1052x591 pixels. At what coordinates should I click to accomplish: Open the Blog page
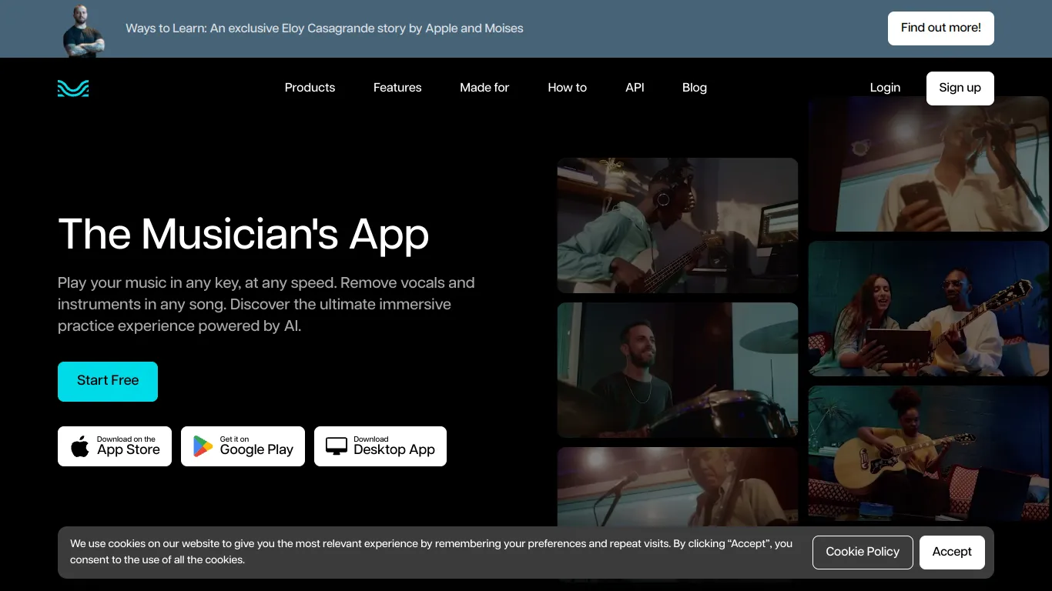pos(694,88)
